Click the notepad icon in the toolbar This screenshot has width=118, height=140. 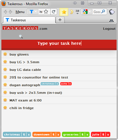pyautogui.click(x=112, y=12)
